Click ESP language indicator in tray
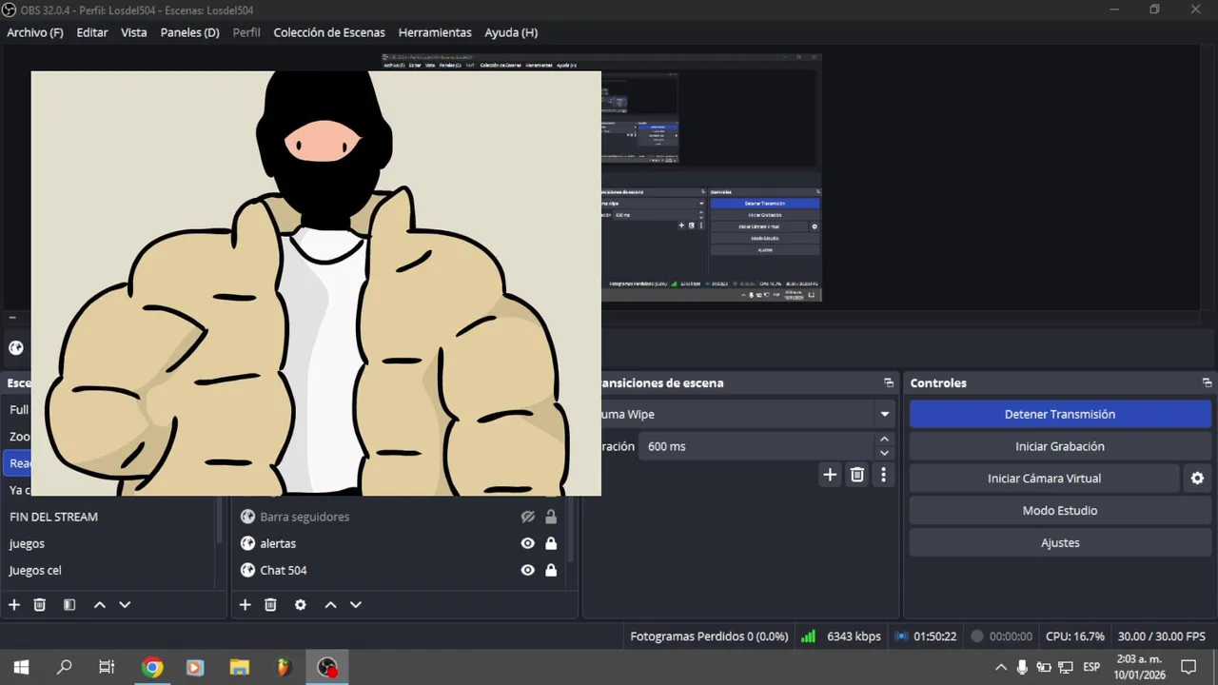This screenshot has height=685, width=1218. [x=1091, y=667]
